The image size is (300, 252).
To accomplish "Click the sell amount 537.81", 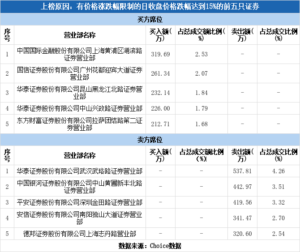I will pos(242,171).
